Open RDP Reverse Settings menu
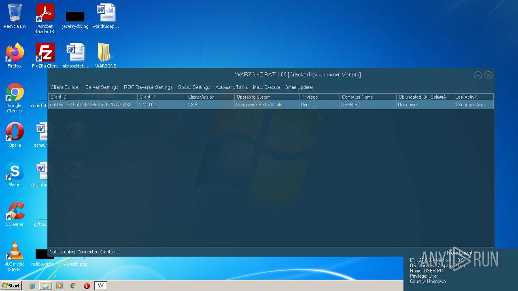 (x=148, y=87)
